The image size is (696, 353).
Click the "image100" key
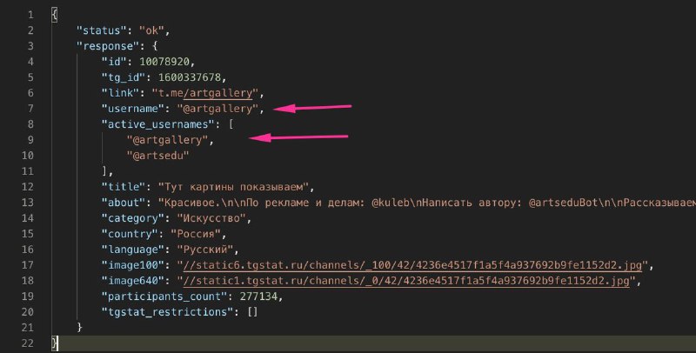pos(133,265)
